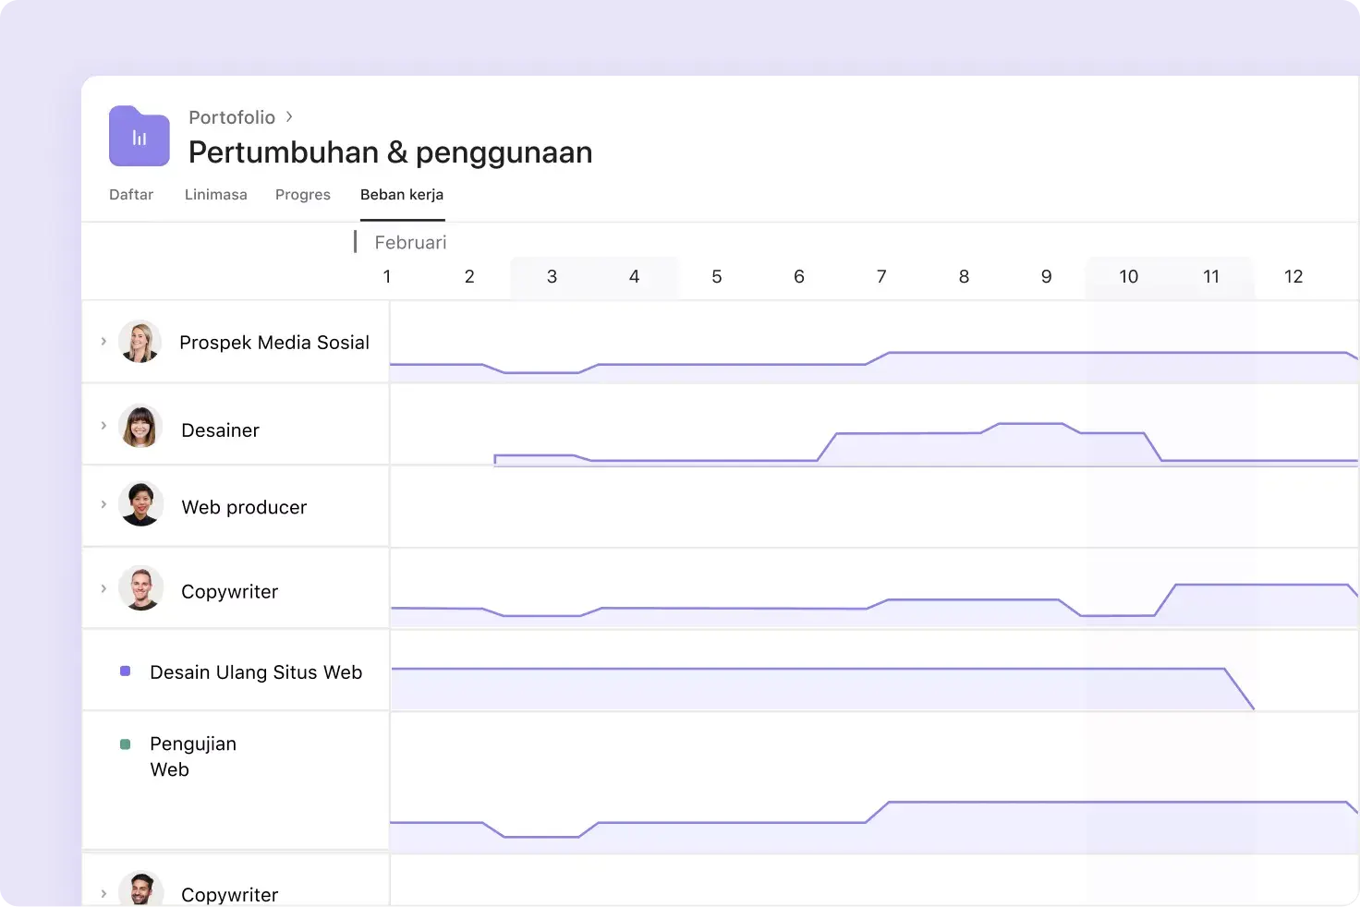Open the Portofolio breadcrumb link

(232, 117)
